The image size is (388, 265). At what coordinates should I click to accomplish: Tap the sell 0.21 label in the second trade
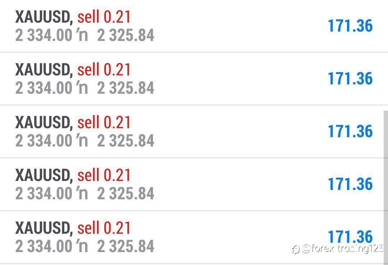point(104,70)
